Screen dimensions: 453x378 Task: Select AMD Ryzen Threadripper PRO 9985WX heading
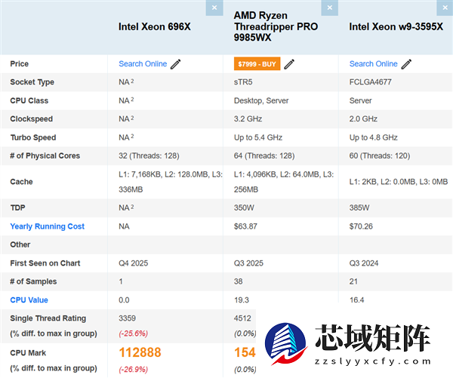click(276, 26)
